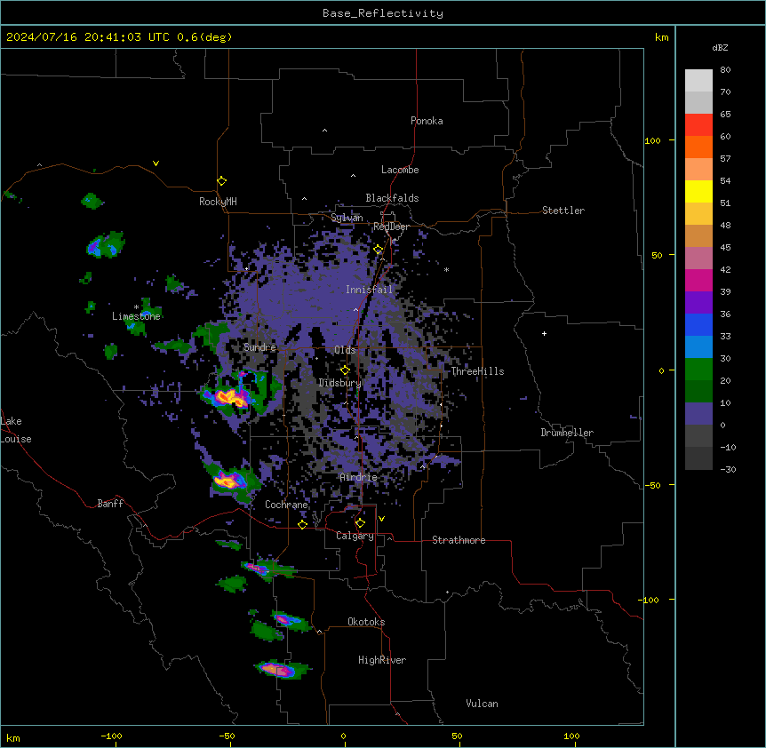Click the dark orange 57-60 dBZ legend band
Viewport: 766px width, 748px height.
698,147
